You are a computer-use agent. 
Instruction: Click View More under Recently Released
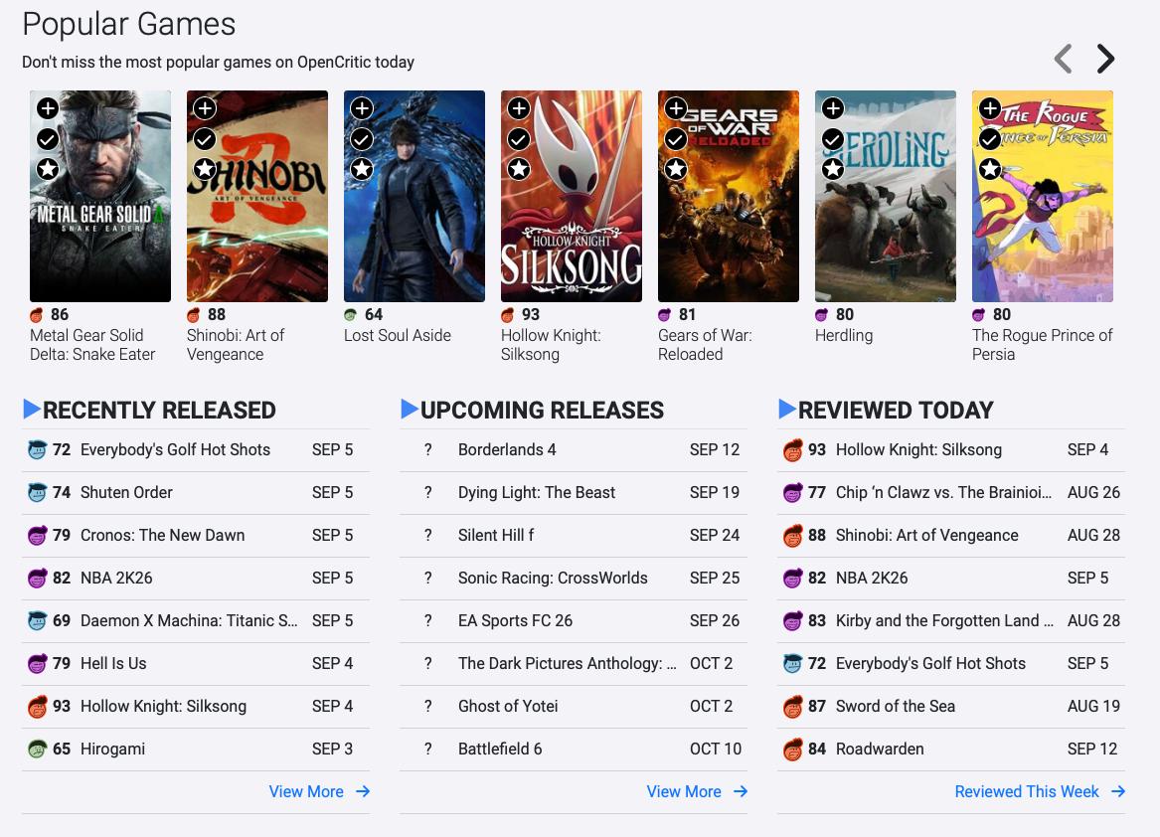(x=319, y=792)
